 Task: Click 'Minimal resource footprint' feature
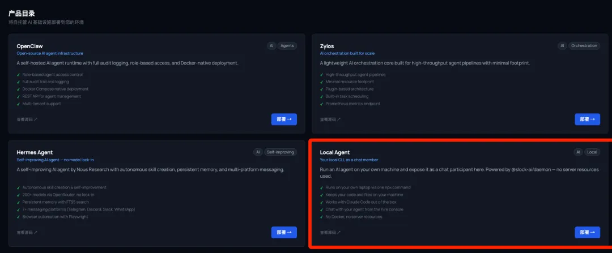point(350,82)
